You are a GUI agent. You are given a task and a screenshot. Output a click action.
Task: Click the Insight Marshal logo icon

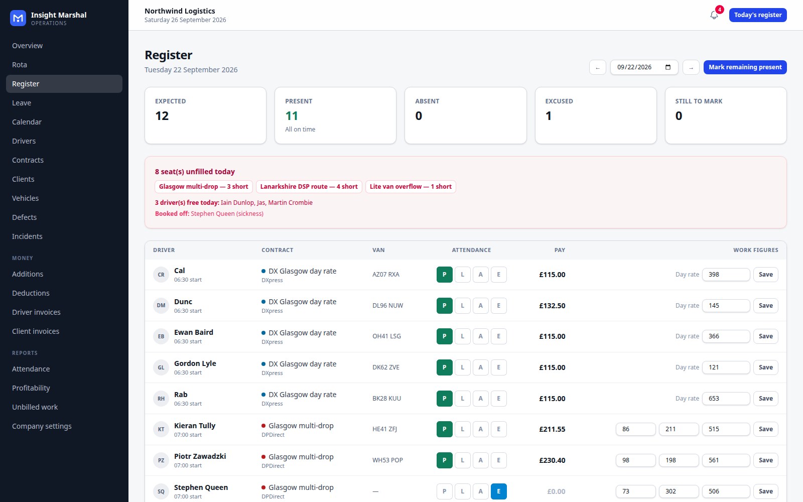pyautogui.click(x=18, y=18)
